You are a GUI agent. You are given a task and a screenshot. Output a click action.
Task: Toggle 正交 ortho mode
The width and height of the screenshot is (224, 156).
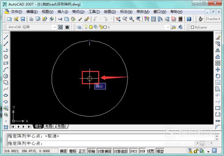click(x=82, y=151)
